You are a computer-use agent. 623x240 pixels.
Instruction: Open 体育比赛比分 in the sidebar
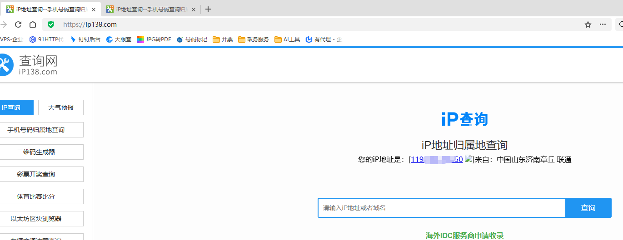[x=42, y=196]
